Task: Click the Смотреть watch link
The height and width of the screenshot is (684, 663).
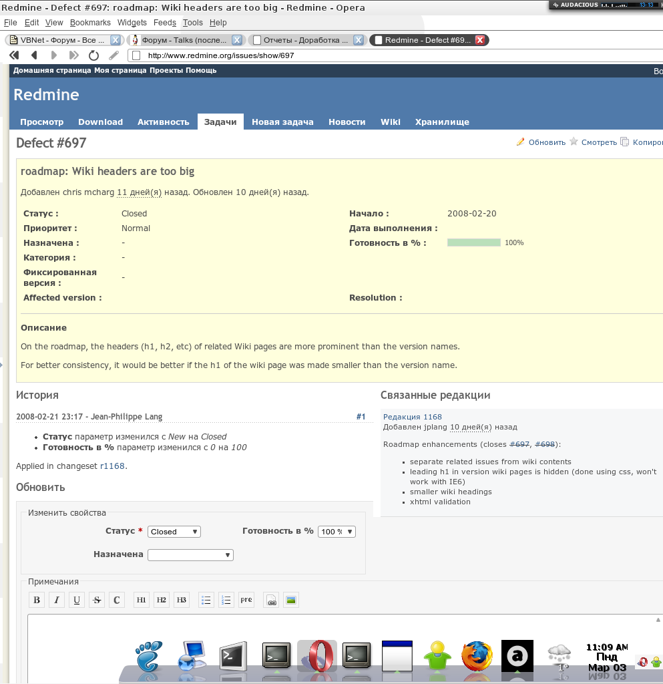Action: (x=599, y=142)
